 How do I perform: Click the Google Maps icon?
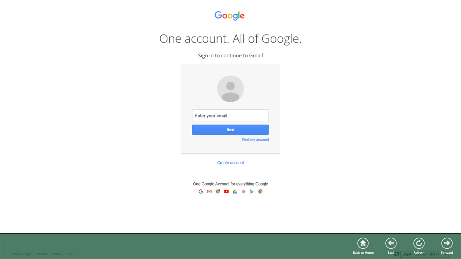click(218, 192)
